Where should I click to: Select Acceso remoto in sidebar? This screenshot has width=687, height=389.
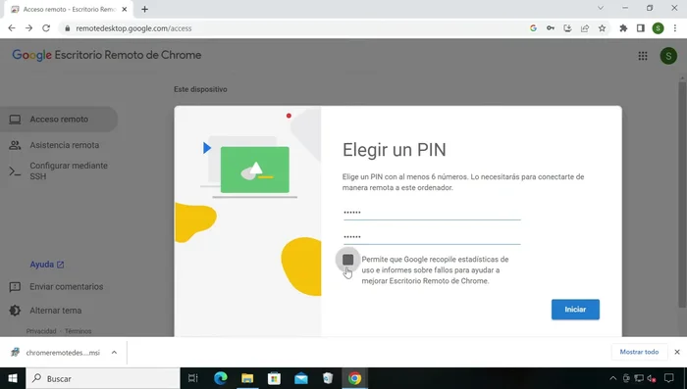tap(59, 119)
